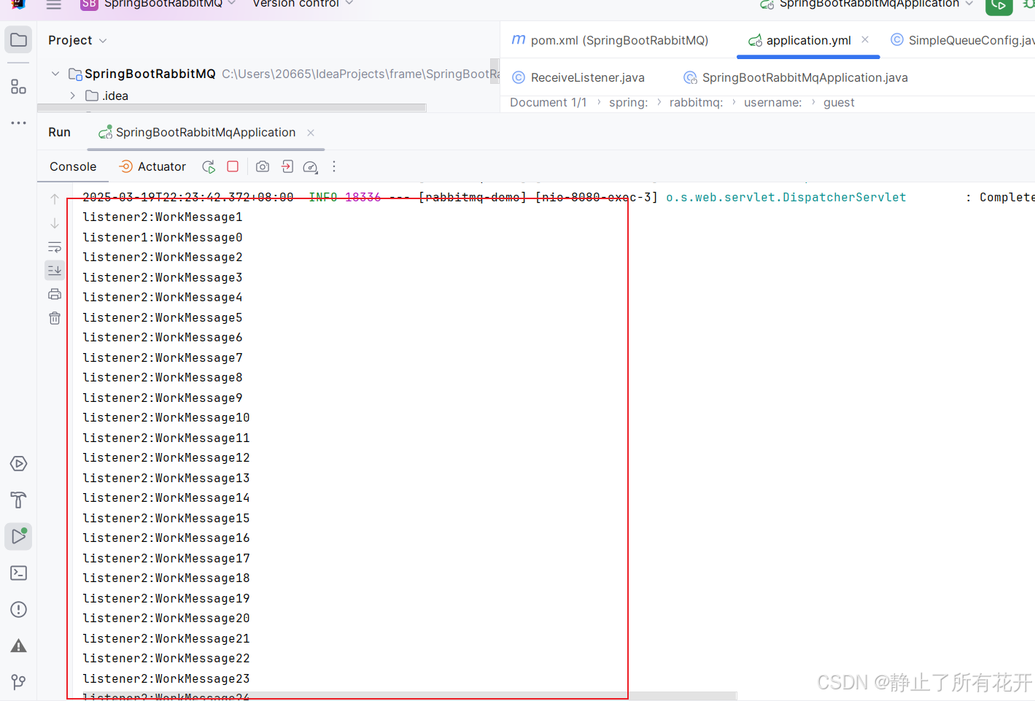Close the application.yml tab

pyautogui.click(x=865, y=41)
